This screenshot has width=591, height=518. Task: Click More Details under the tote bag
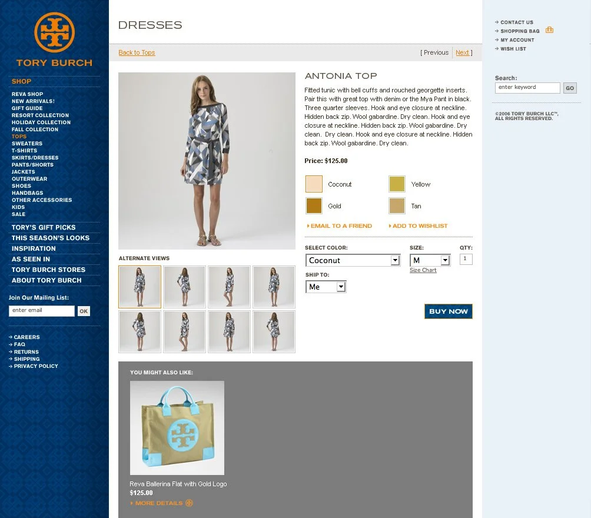159,503
